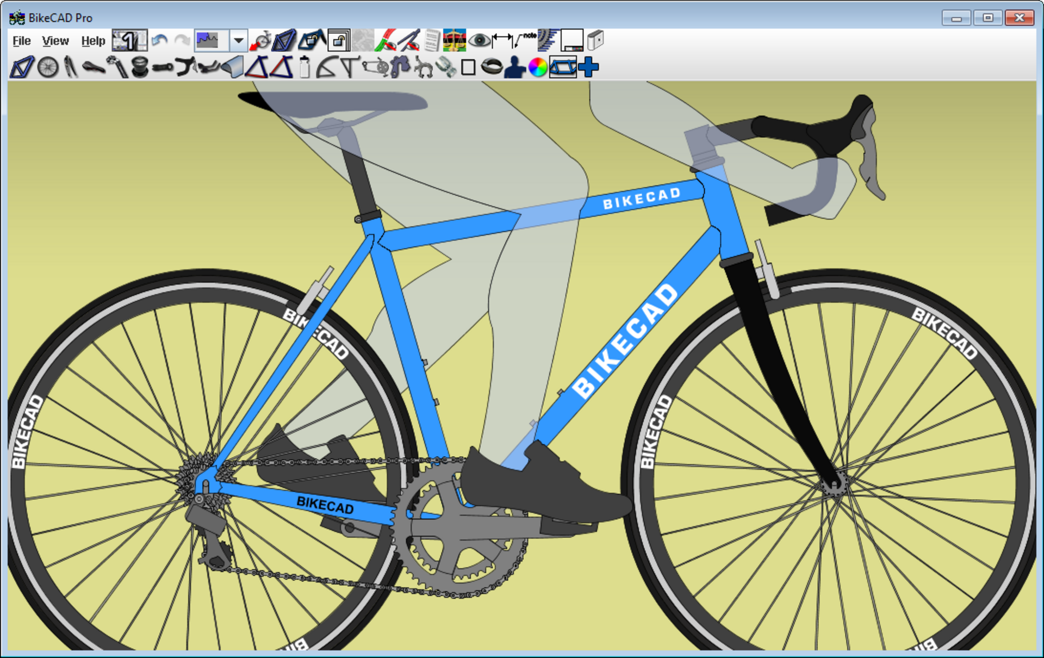
Task: Click the curved protractor angle icon
Action: tap(326, 67)
